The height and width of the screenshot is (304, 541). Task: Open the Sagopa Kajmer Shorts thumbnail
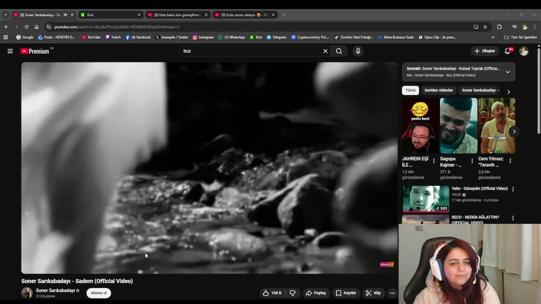(x=459, y=126)
